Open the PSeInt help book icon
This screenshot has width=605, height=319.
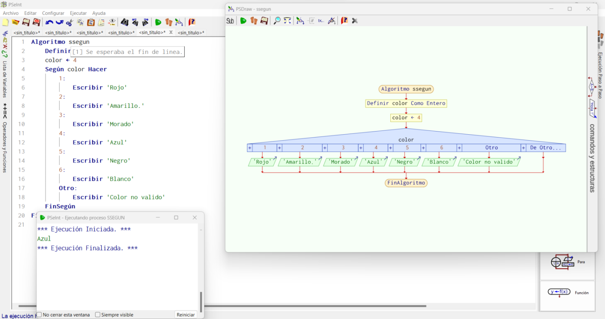point(192,22)
